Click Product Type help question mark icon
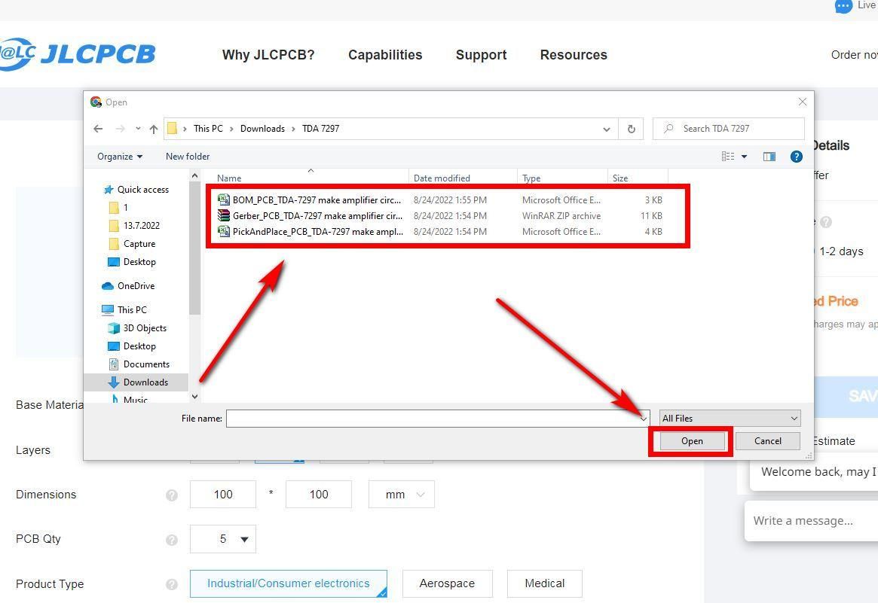 coord(172,584)
